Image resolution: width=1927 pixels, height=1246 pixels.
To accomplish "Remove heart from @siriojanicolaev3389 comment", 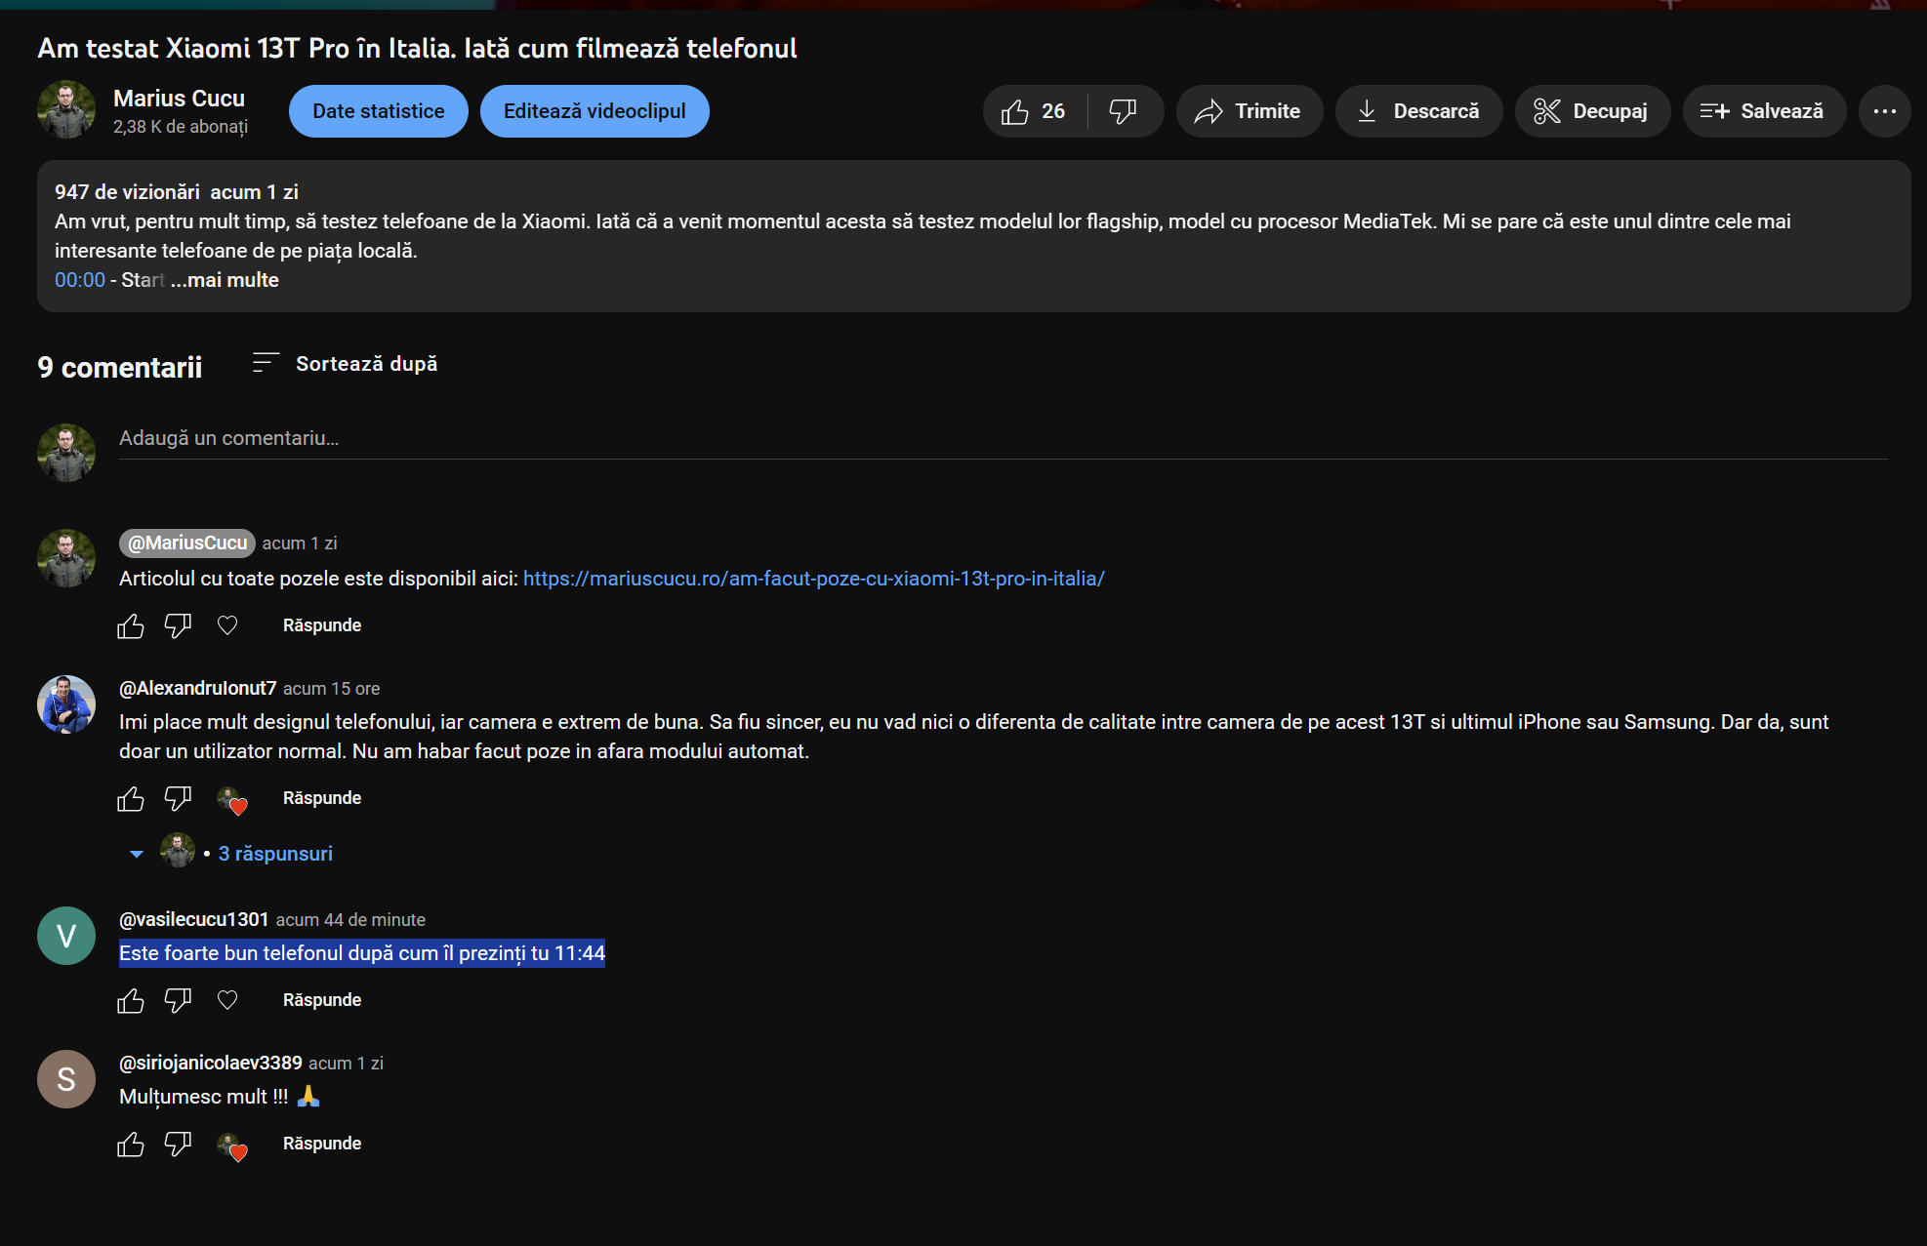I will (232, 1146).
